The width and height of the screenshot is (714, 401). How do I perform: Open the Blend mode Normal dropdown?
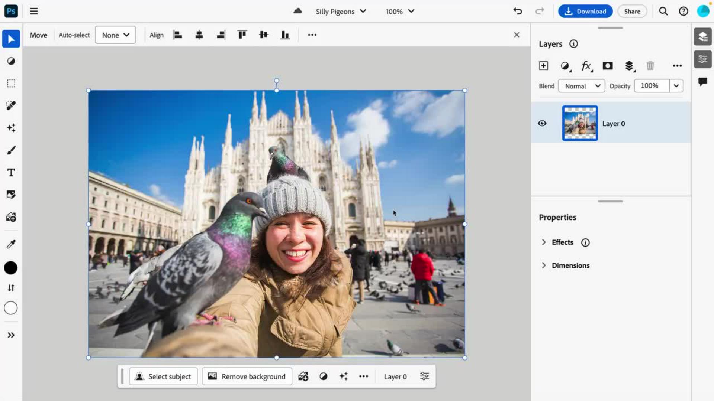pyautogui.click(x=582, y=86)
